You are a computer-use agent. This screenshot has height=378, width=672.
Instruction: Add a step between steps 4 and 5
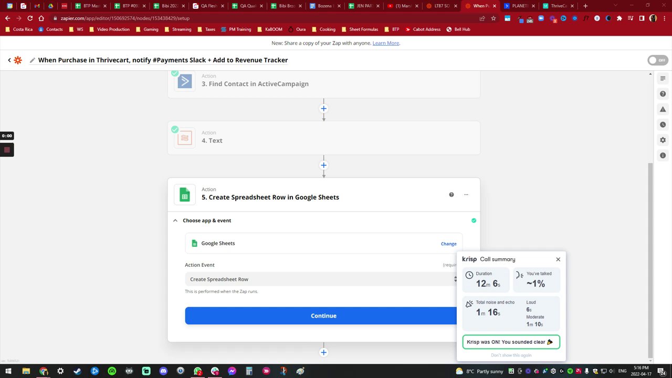point(323,165)
